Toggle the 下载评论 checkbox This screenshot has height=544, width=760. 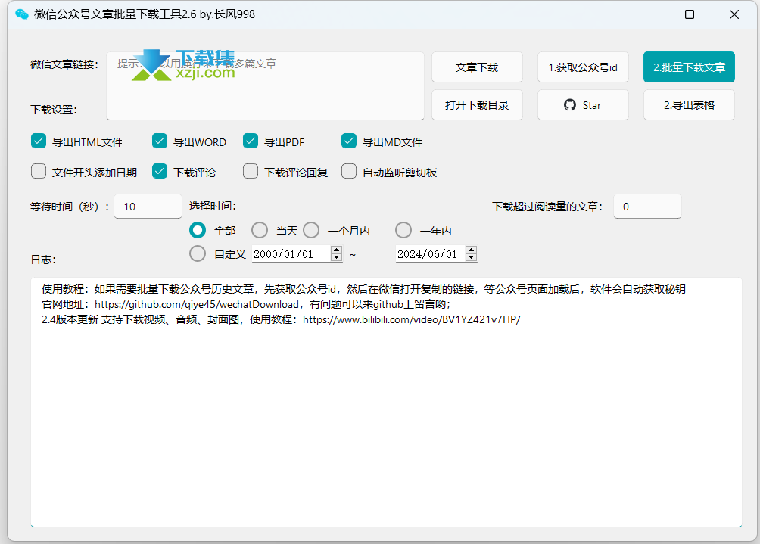160,172
